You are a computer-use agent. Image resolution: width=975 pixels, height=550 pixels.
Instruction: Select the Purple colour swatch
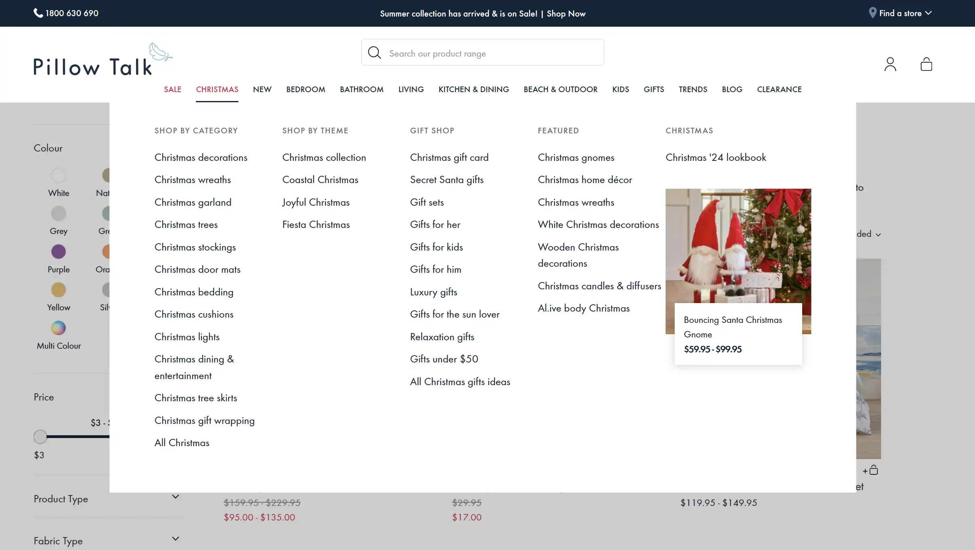(x=59, y=251)
